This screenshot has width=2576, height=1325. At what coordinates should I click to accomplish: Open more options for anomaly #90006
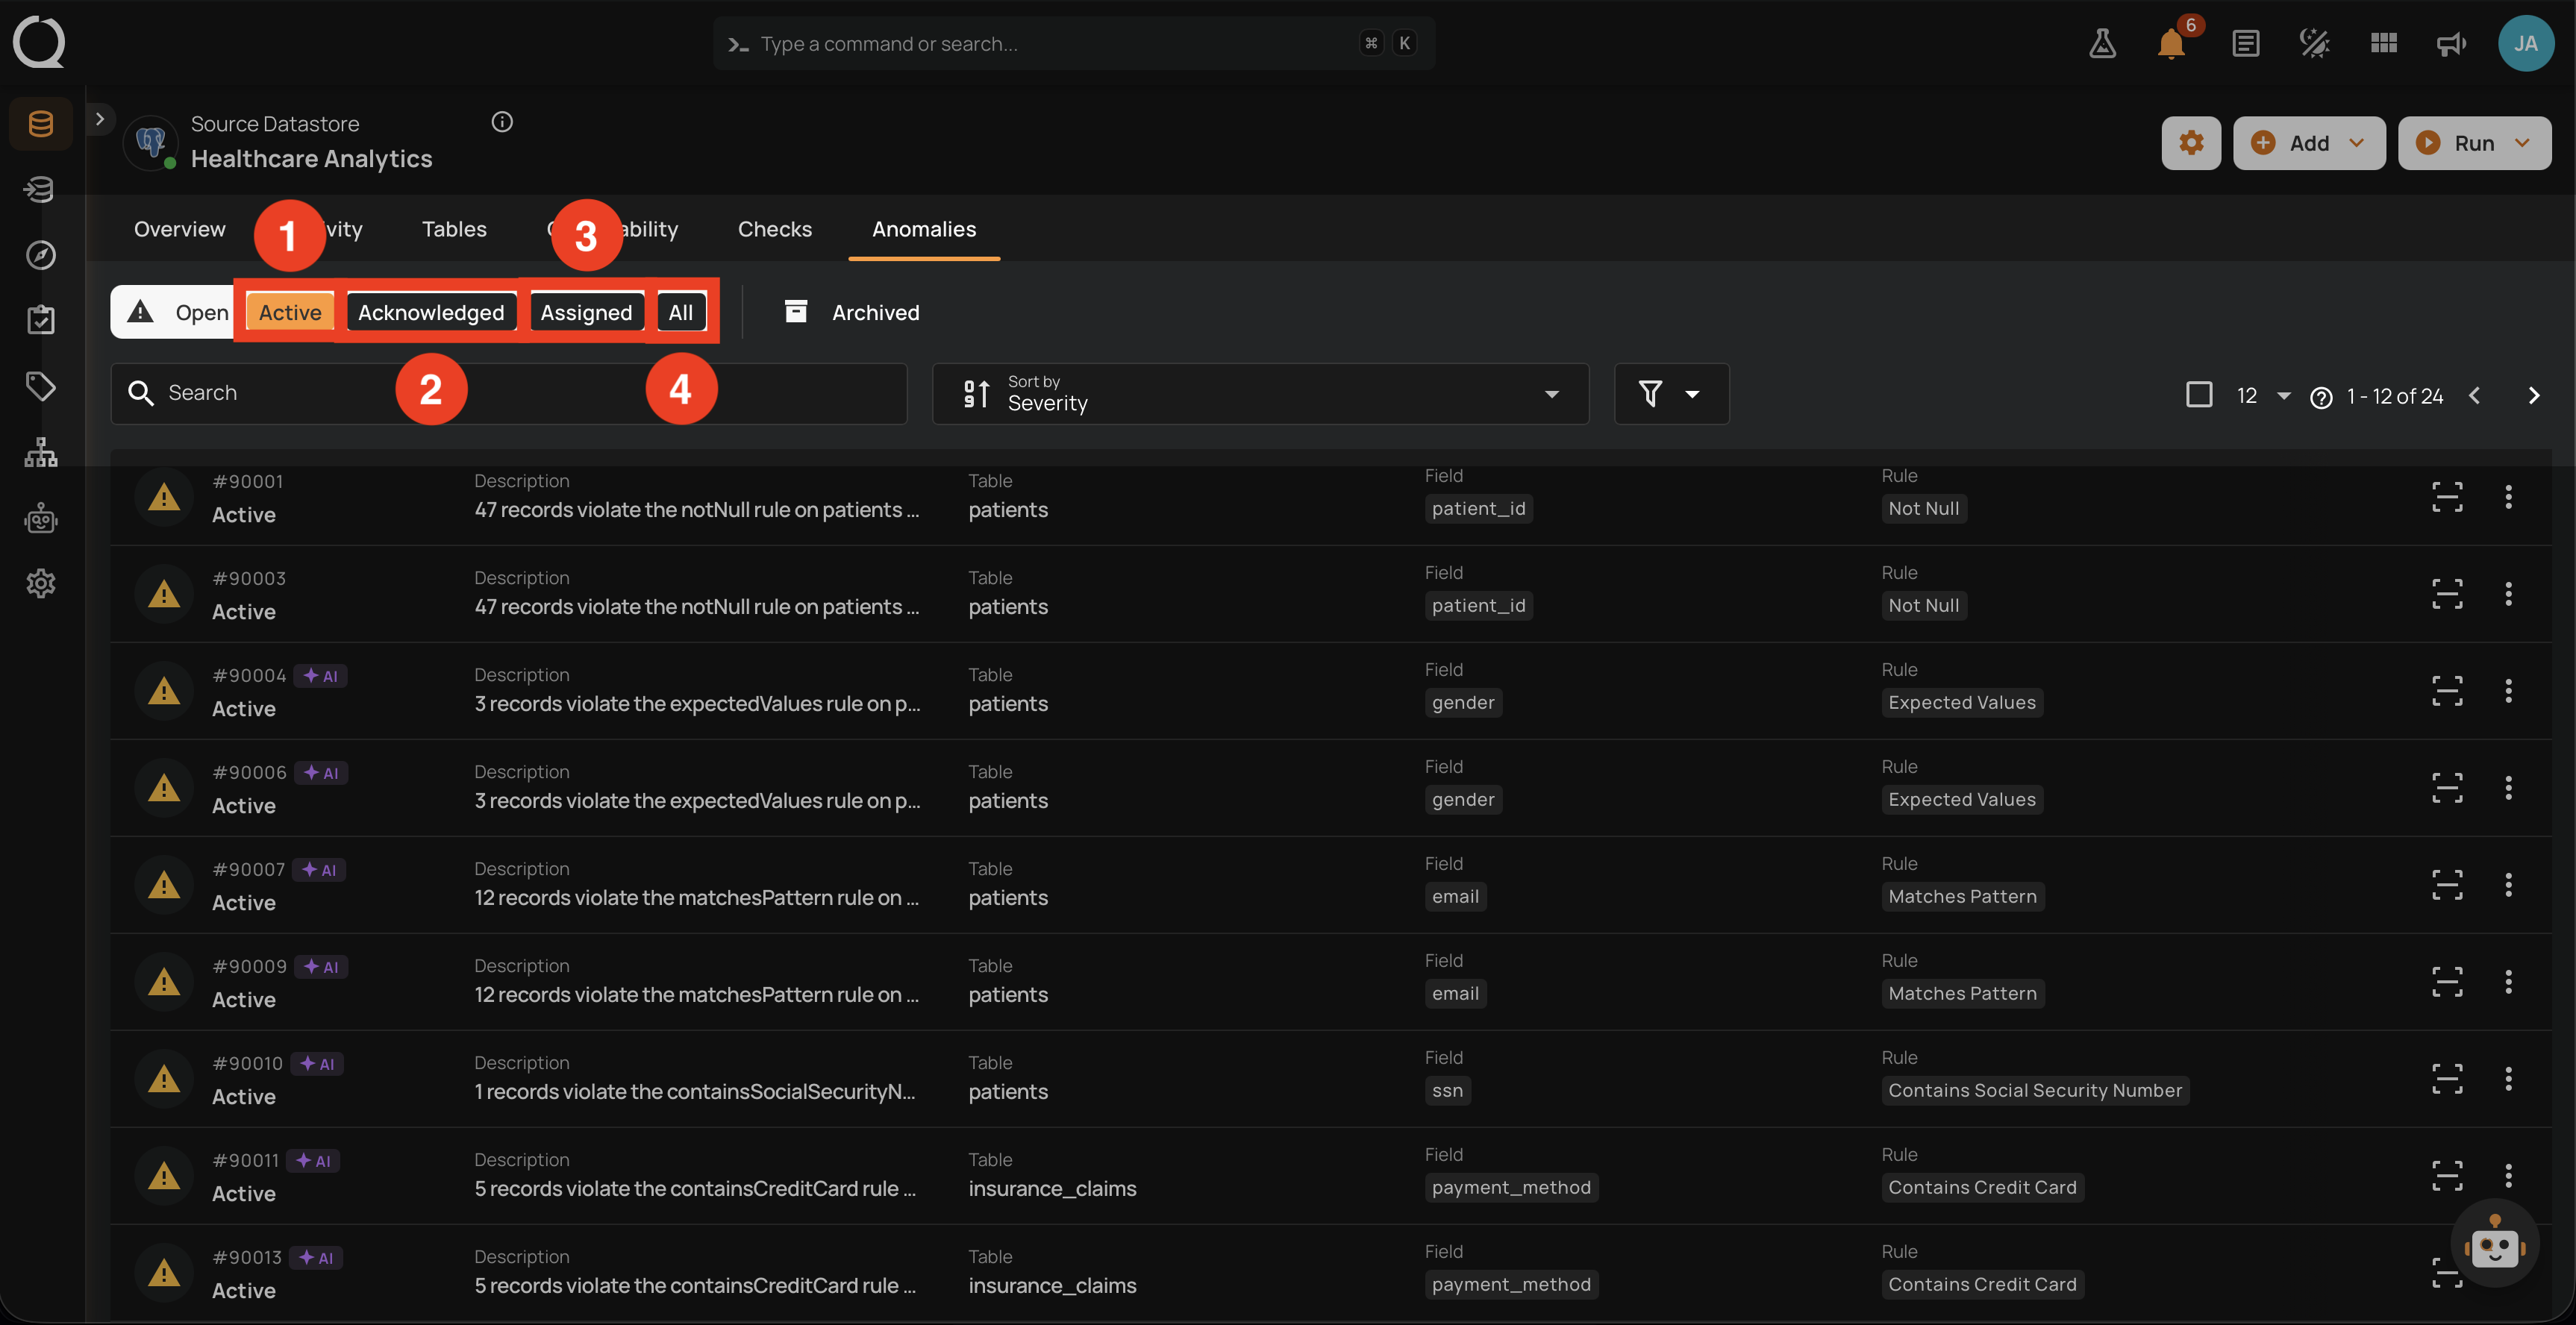click(2508, 787)
